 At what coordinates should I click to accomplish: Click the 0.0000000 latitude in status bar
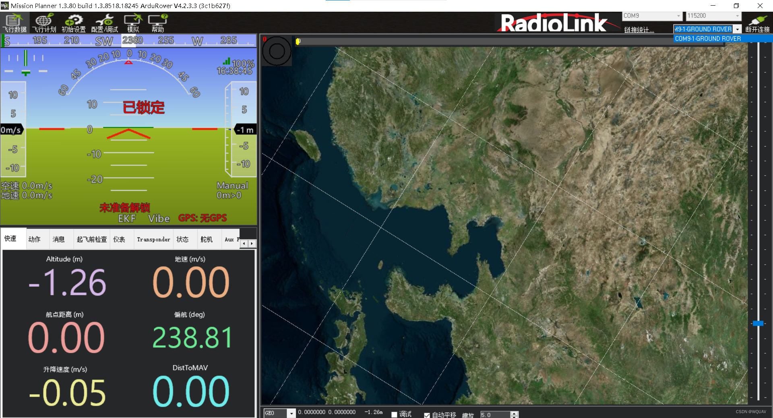312,412
